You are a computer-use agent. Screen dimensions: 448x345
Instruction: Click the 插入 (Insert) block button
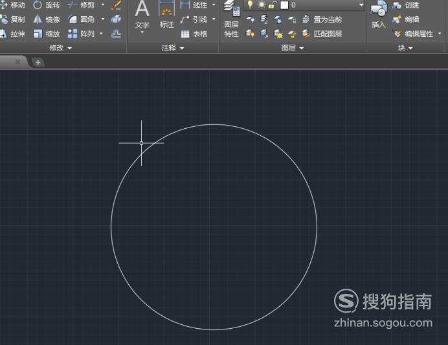point(379,15)
